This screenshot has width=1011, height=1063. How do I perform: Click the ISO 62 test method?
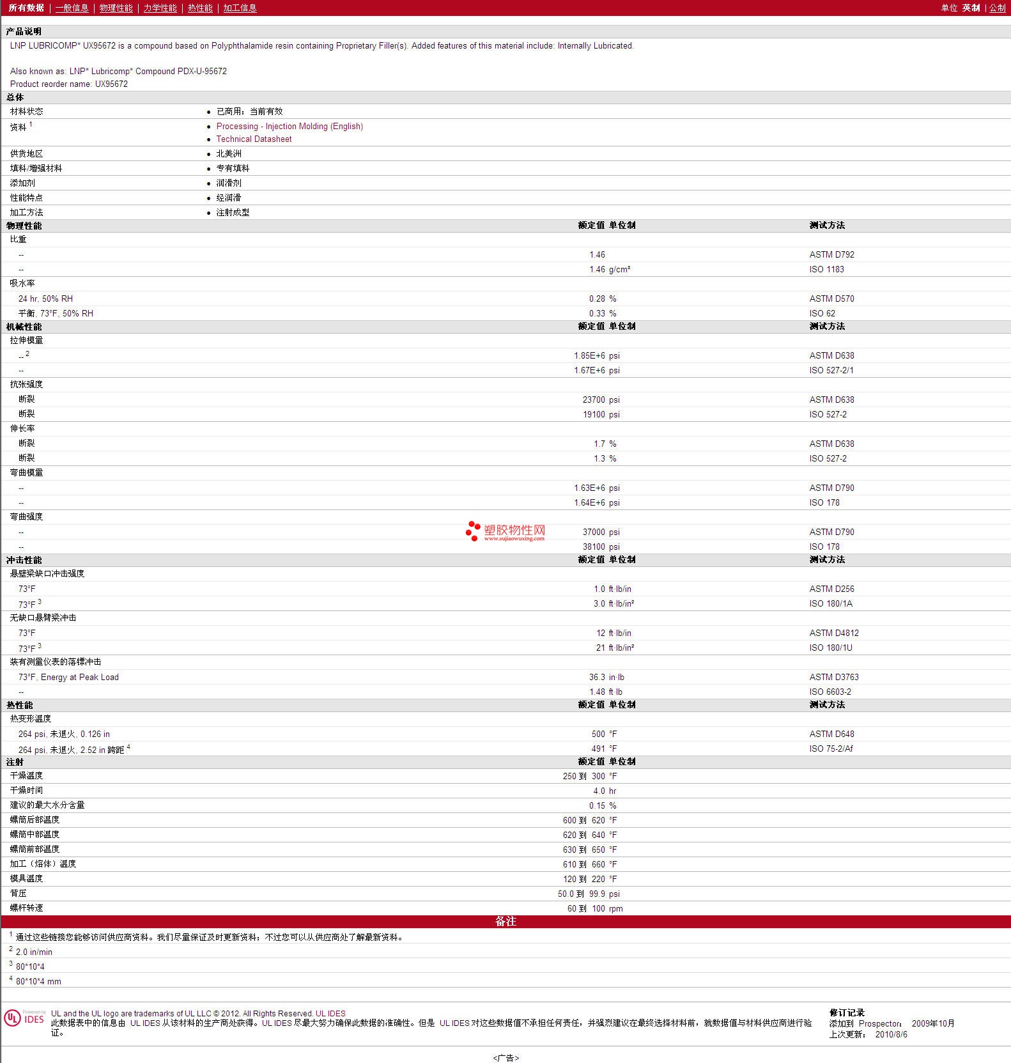click(x=822, y=313)
